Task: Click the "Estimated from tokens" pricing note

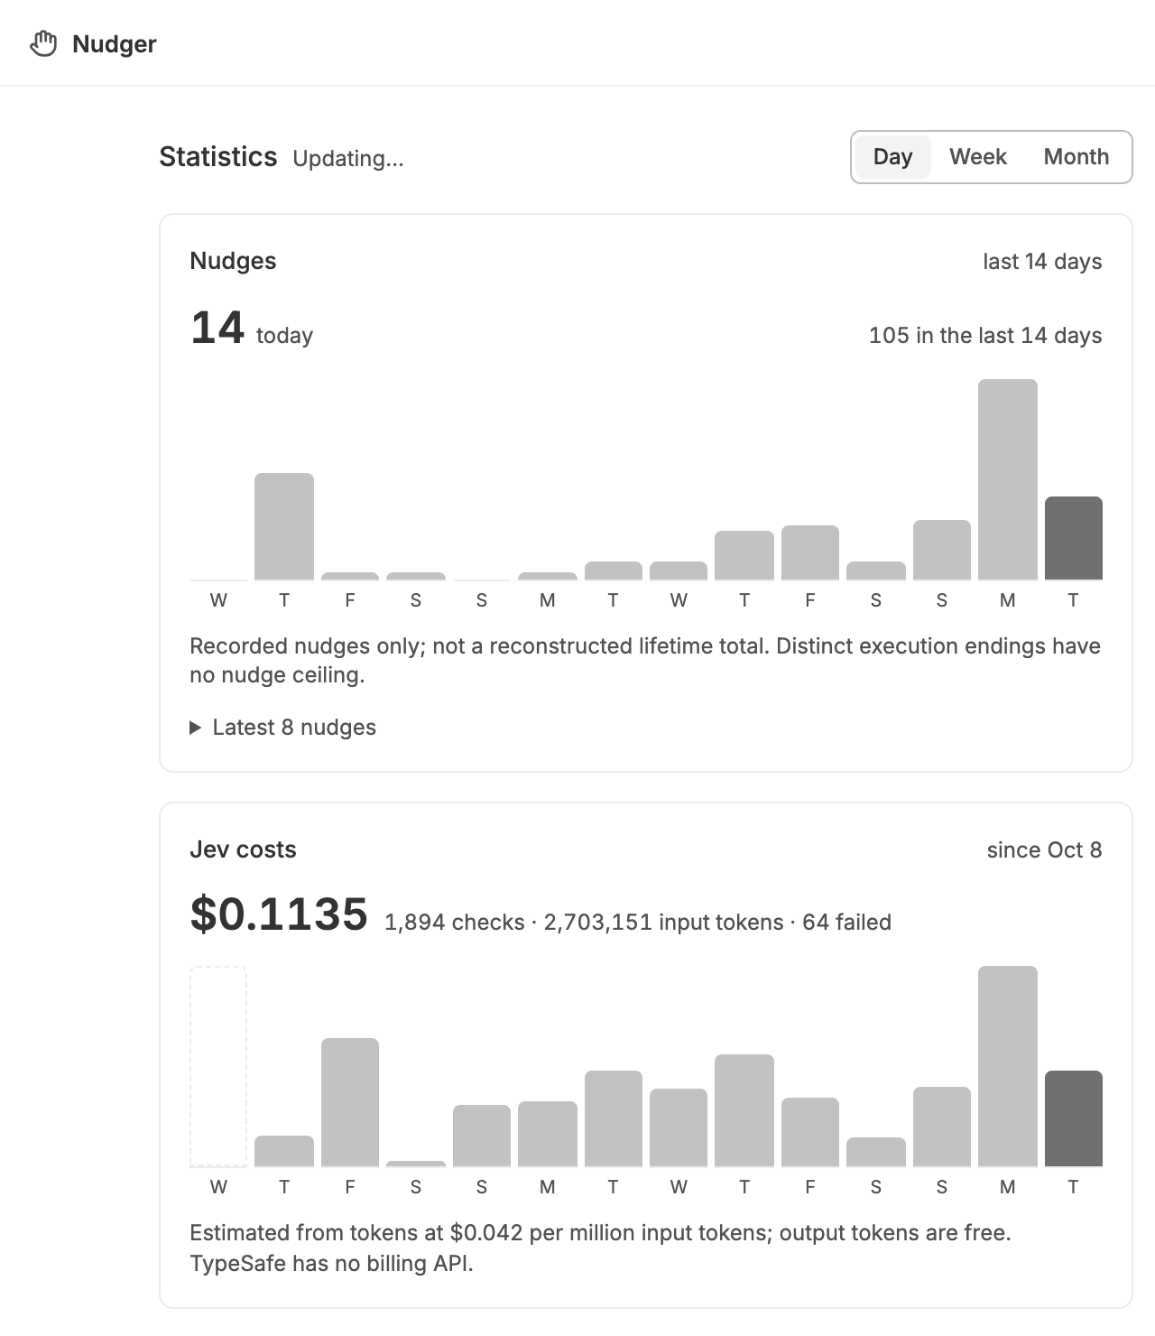Action: coord(600,1248)
